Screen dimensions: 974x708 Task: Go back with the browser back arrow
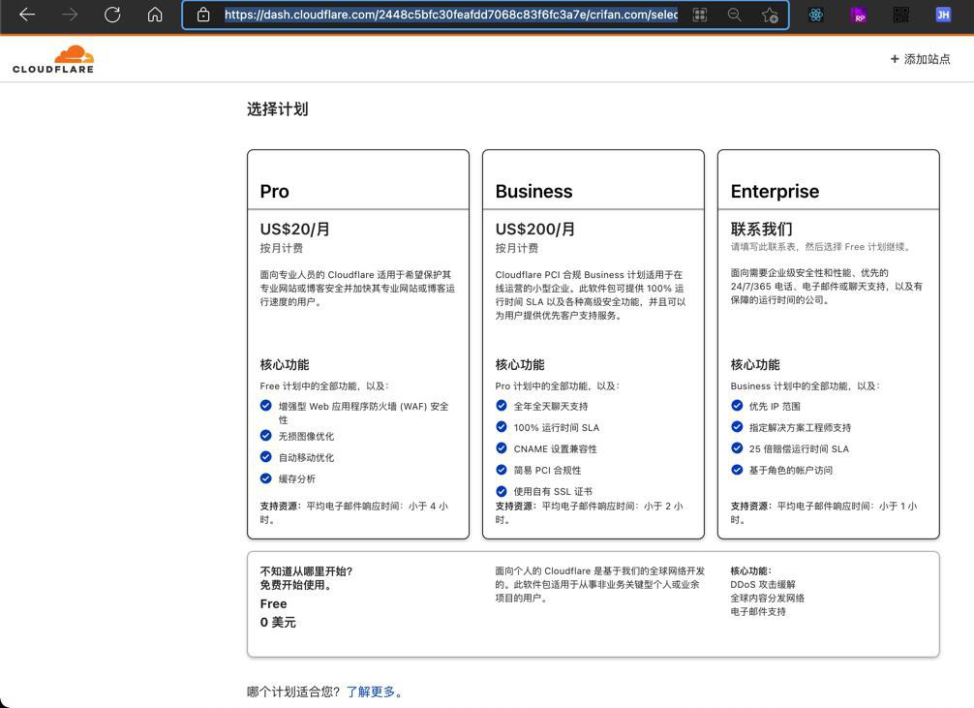[27, 15]
